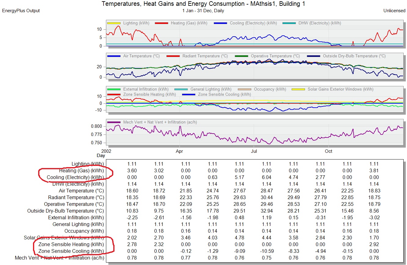Viewport: 407px width, 265px height.
Task: Click the 'Day' label above the table
Action: (x=101, y=156)
